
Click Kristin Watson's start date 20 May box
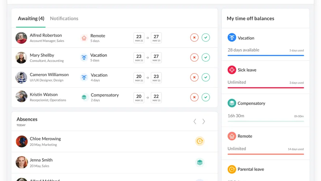pyautogui.click(x=139, y=97)
